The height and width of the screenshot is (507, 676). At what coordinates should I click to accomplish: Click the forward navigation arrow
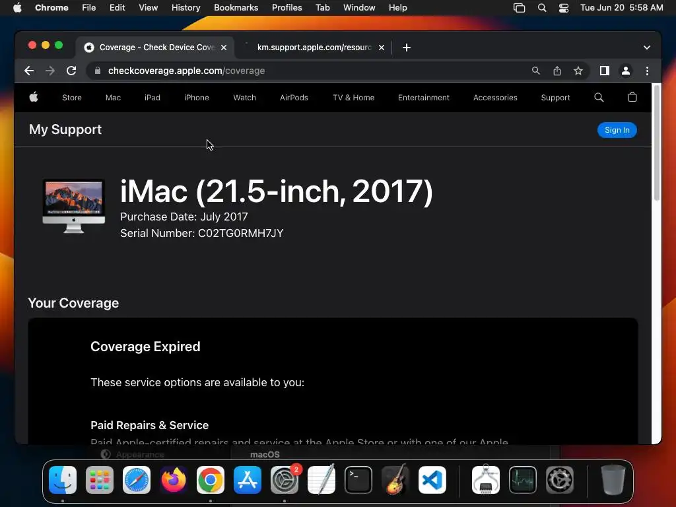[50, 71]
